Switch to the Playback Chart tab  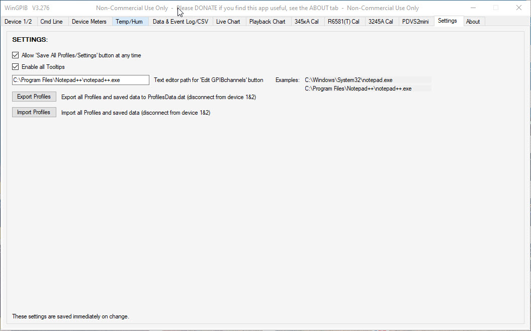coord(267,22)
